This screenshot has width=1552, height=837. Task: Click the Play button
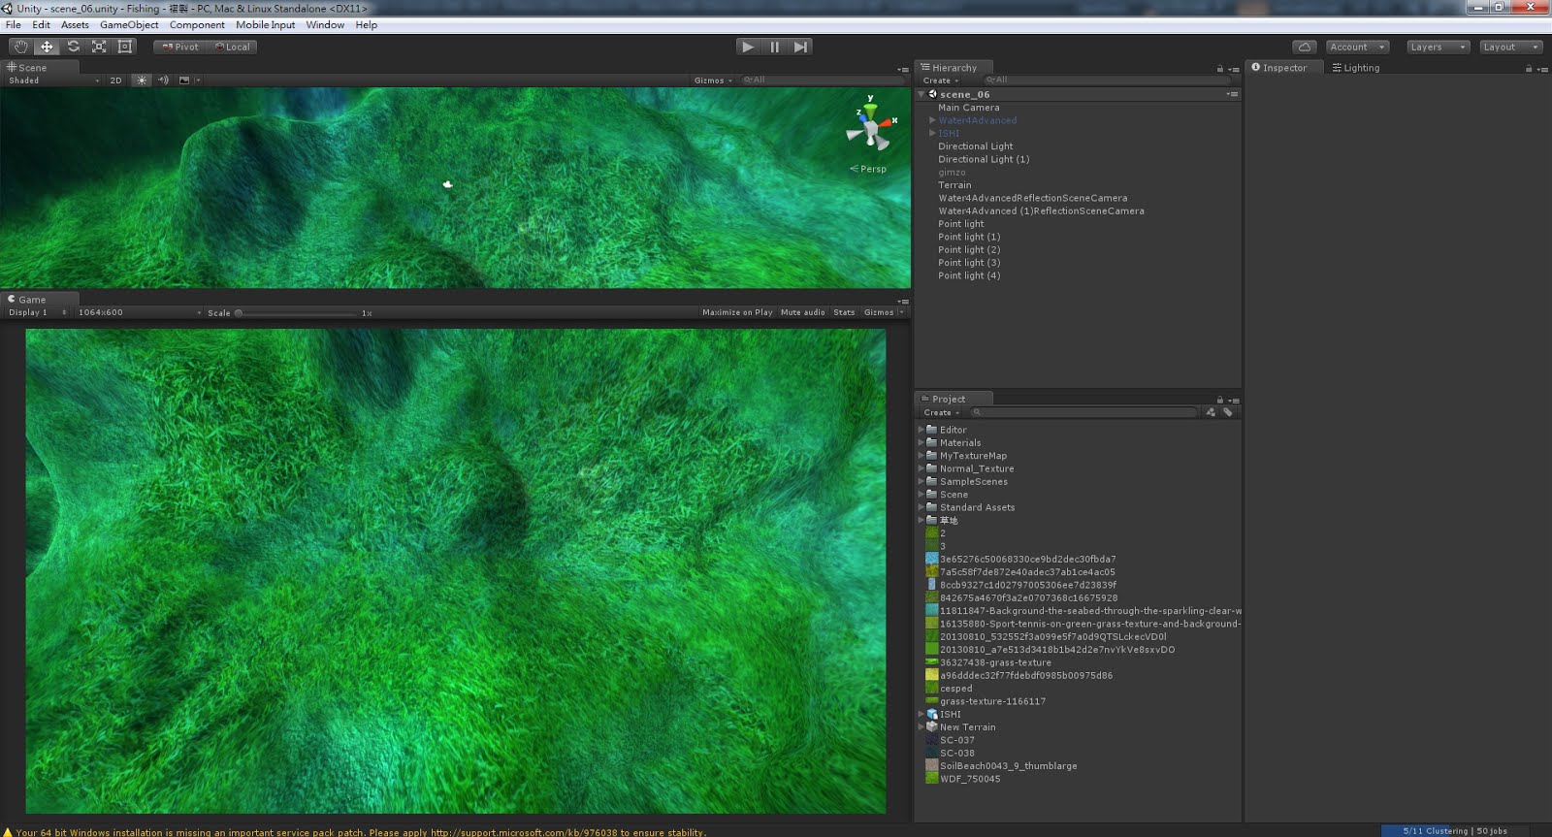coord(747,47)
